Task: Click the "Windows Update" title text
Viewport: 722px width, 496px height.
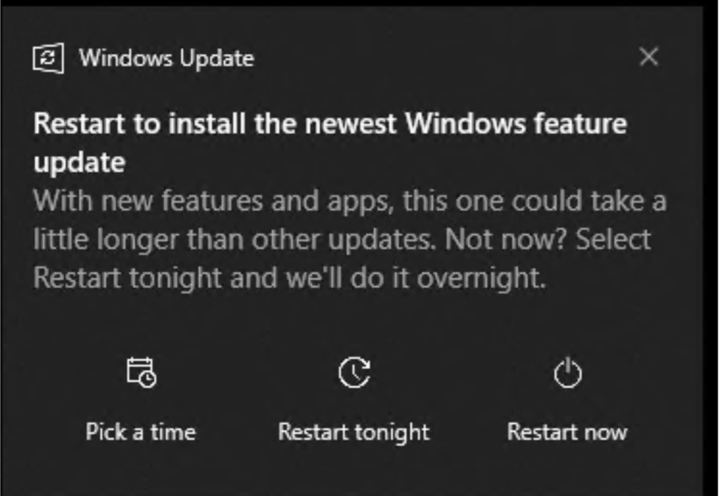Action: click(166, 58)
